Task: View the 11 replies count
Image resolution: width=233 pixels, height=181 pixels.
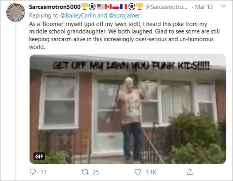Action: click(x=43, y=172)
